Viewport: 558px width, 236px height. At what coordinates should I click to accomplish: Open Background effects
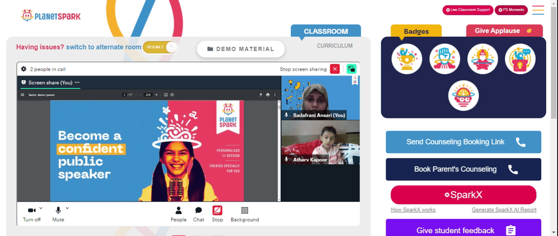(245, 214)
